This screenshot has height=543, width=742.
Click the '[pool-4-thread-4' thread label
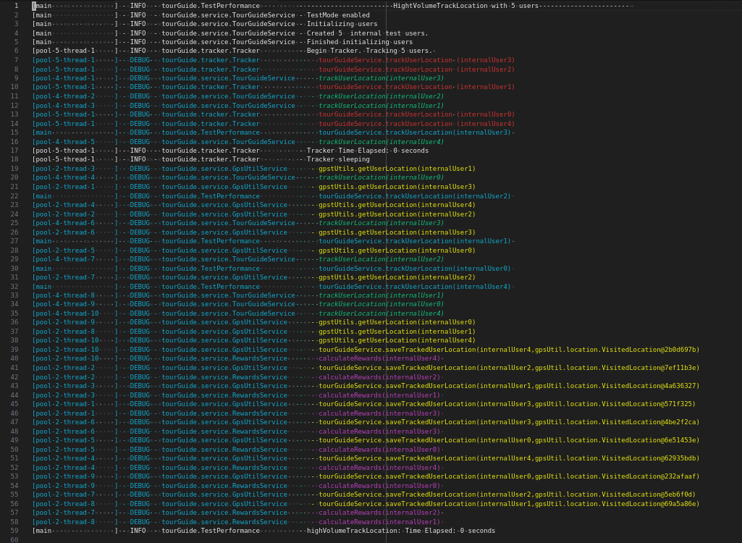(64, 177)
